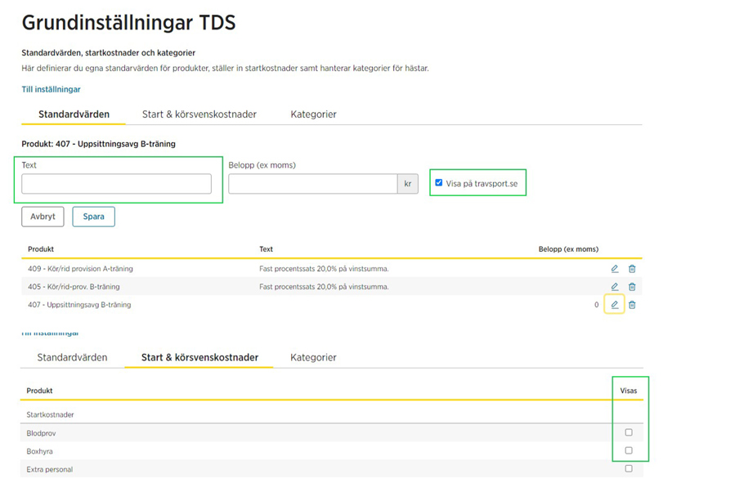The width and height of the screenshot is (744, 483).
Task: Edit the 405 Kör/rid-prov. B-träning row
Action: tap(615, 287)
